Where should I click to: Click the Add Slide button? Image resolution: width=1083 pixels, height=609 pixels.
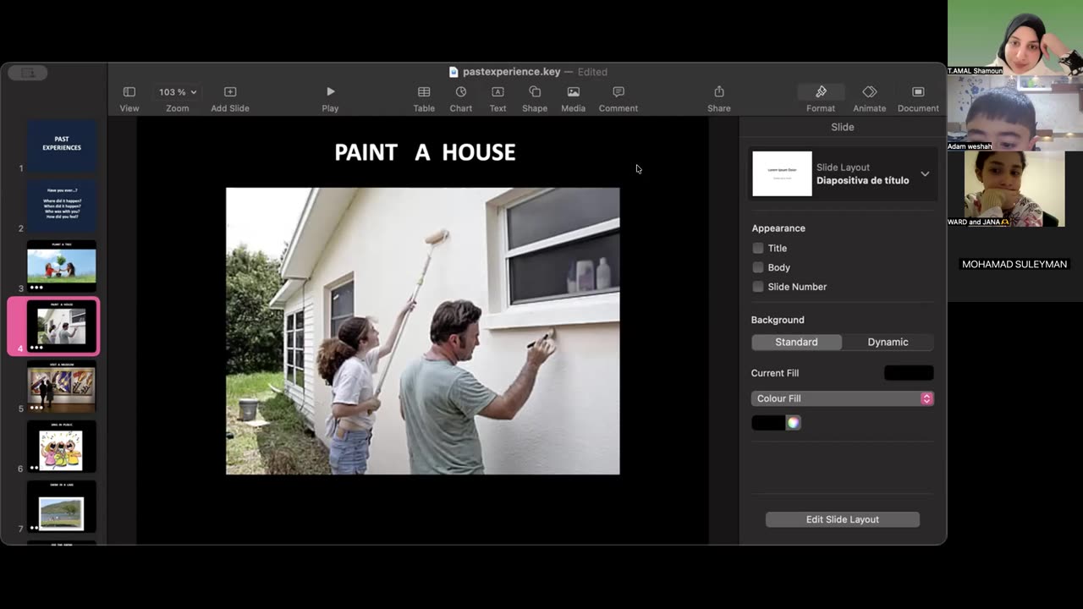[230, 98]
